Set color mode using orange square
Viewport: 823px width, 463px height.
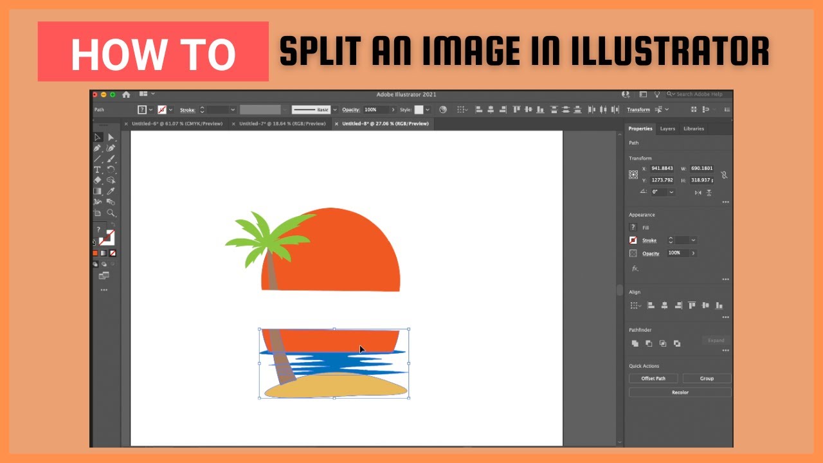point(95,253)
